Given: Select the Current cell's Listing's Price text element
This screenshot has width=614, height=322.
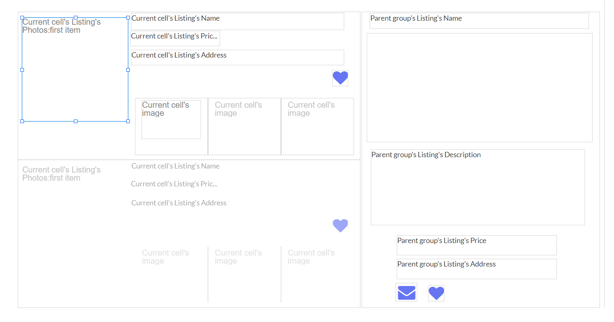Looking at the screenshot, I should [175, 38].
